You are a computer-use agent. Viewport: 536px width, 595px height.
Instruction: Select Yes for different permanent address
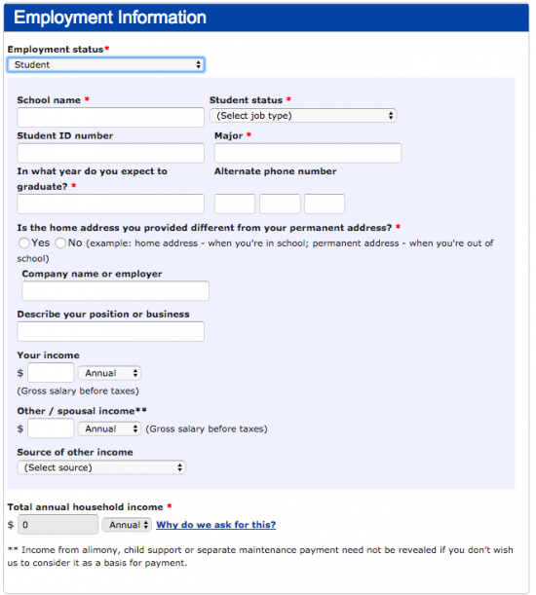tap(24, 242)
